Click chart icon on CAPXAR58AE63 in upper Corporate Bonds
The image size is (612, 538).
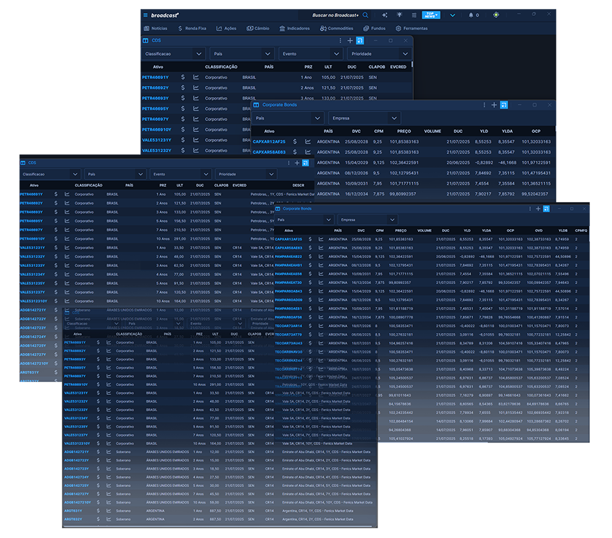pos(308,152)
